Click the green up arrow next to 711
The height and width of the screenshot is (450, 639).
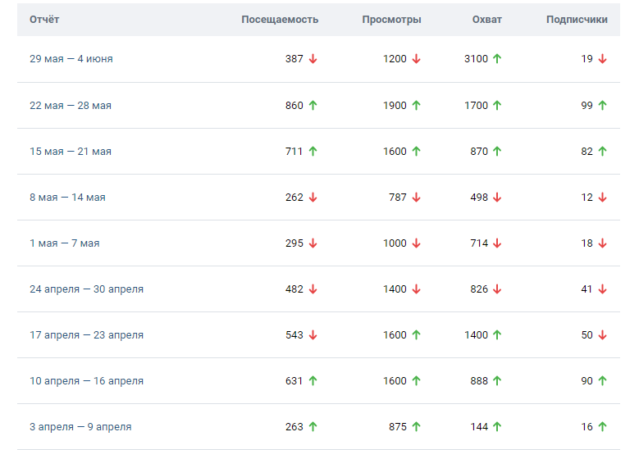(313, 152)
